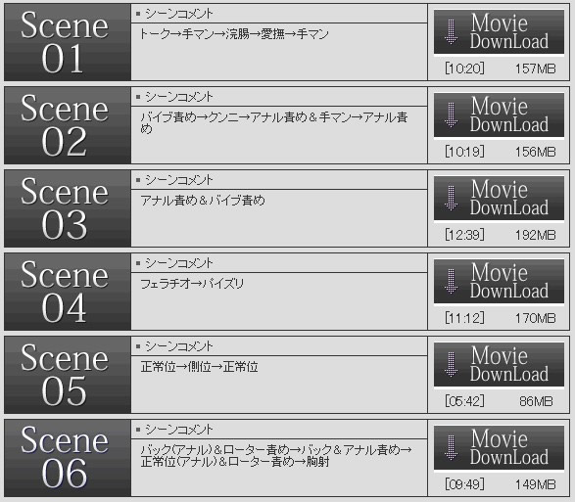Click the download arrow icon for Scene 03
Image resolution: width=575 pixels, height=502 pixels.
coord(451,199)
